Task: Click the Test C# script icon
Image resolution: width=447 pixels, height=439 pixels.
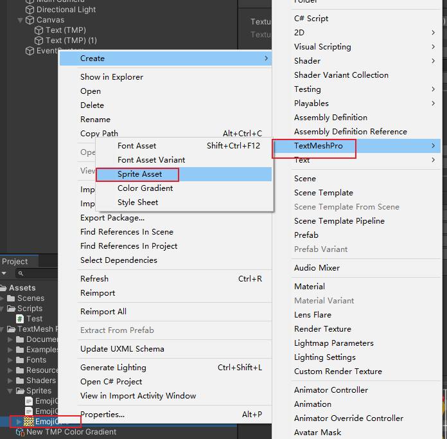Action: point(20,319)
